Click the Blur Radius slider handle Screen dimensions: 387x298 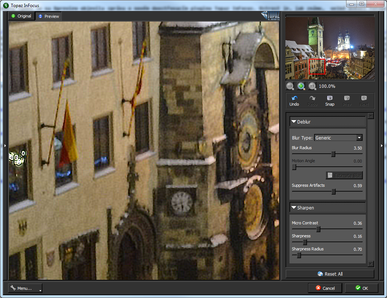click(x=333, y=154)
